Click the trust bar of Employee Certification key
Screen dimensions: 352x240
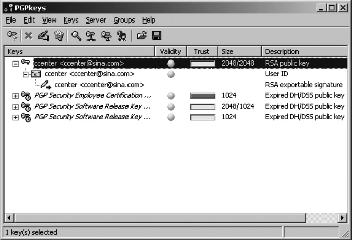pyautogui.click(x=202, y=96)
